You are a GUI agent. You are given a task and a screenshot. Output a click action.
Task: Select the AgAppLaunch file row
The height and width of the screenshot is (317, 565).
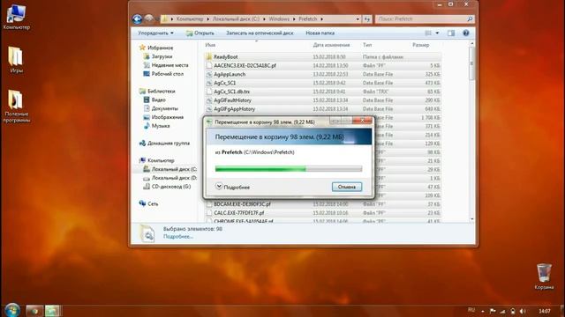tap(323, 74)
